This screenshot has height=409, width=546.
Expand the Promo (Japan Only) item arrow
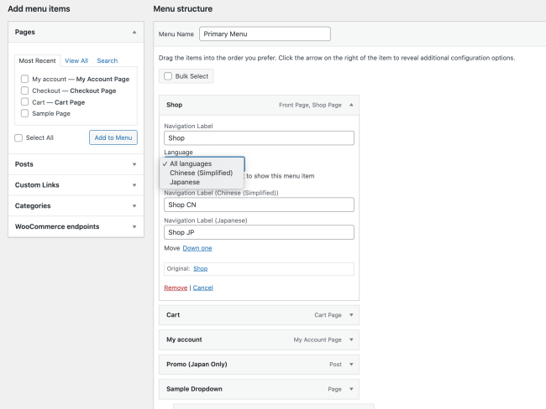(x=351, y=365)
